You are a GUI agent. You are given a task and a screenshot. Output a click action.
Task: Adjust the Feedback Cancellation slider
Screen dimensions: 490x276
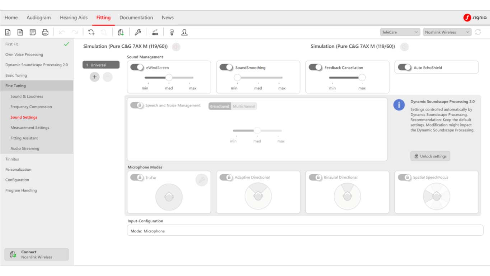(347, 78)
